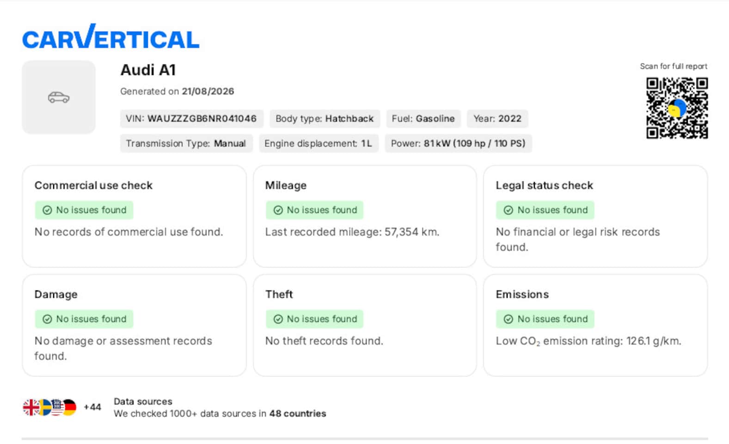Click the UK flag icon
Viewport: 729px width, 444px height.
(31, 407)
